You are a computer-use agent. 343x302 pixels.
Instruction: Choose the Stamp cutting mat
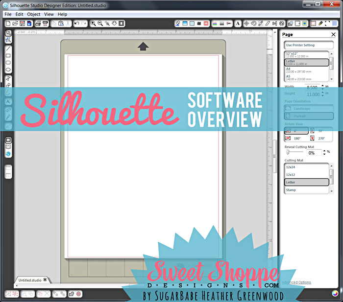tap(306, 190)
